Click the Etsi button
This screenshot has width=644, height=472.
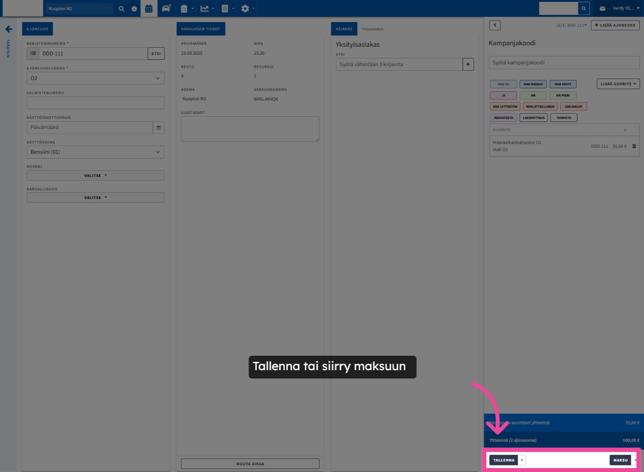tap(156, 53)
